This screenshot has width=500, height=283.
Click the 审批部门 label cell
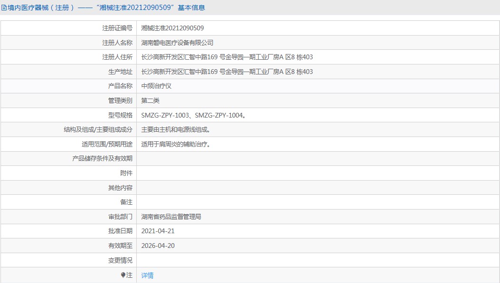[68, 217]
